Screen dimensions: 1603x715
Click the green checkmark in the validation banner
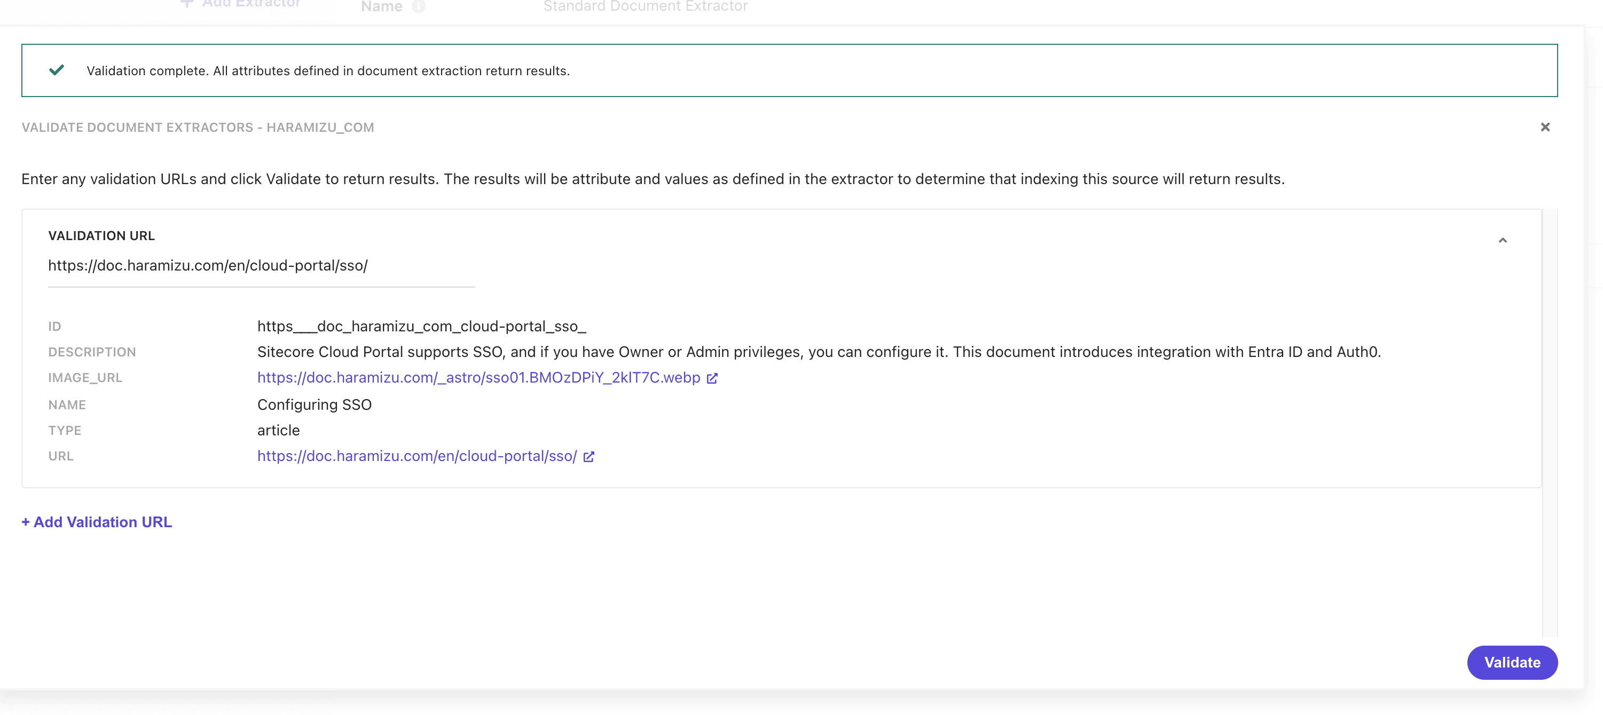point(57,70)
